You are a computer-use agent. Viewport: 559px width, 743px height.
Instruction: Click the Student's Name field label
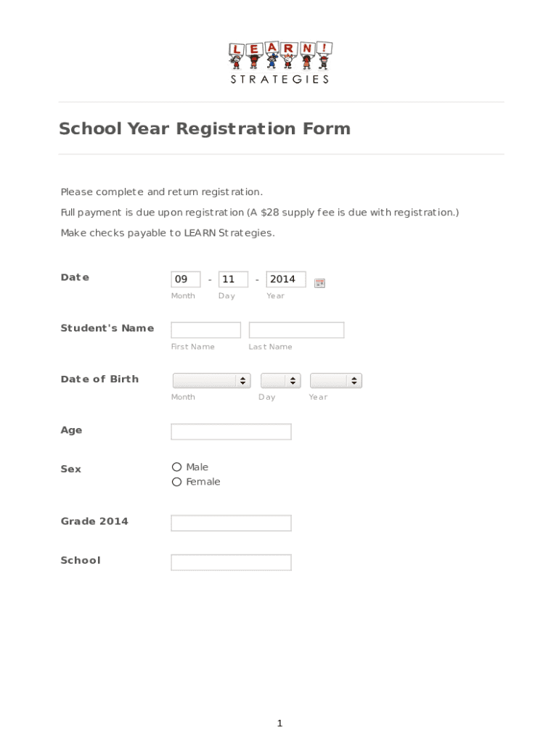[107, 328]
